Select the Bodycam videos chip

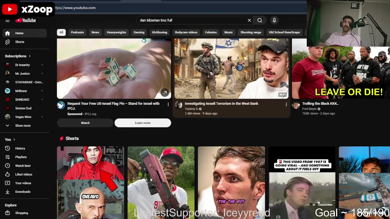tap(186, 32)
